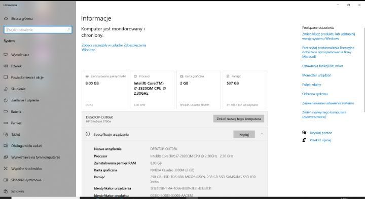Click the Przekaż opinię person icon
Screen dimensions: 365x199
(304, 140)
